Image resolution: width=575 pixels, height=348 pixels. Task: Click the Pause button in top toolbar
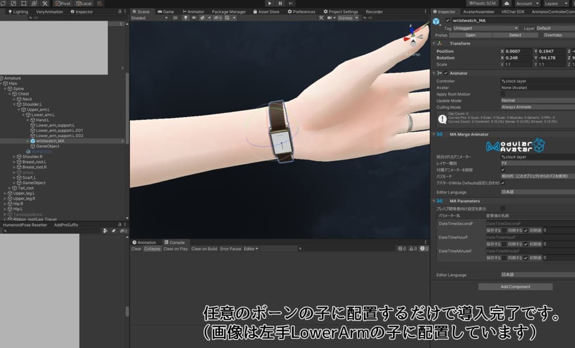280,3
